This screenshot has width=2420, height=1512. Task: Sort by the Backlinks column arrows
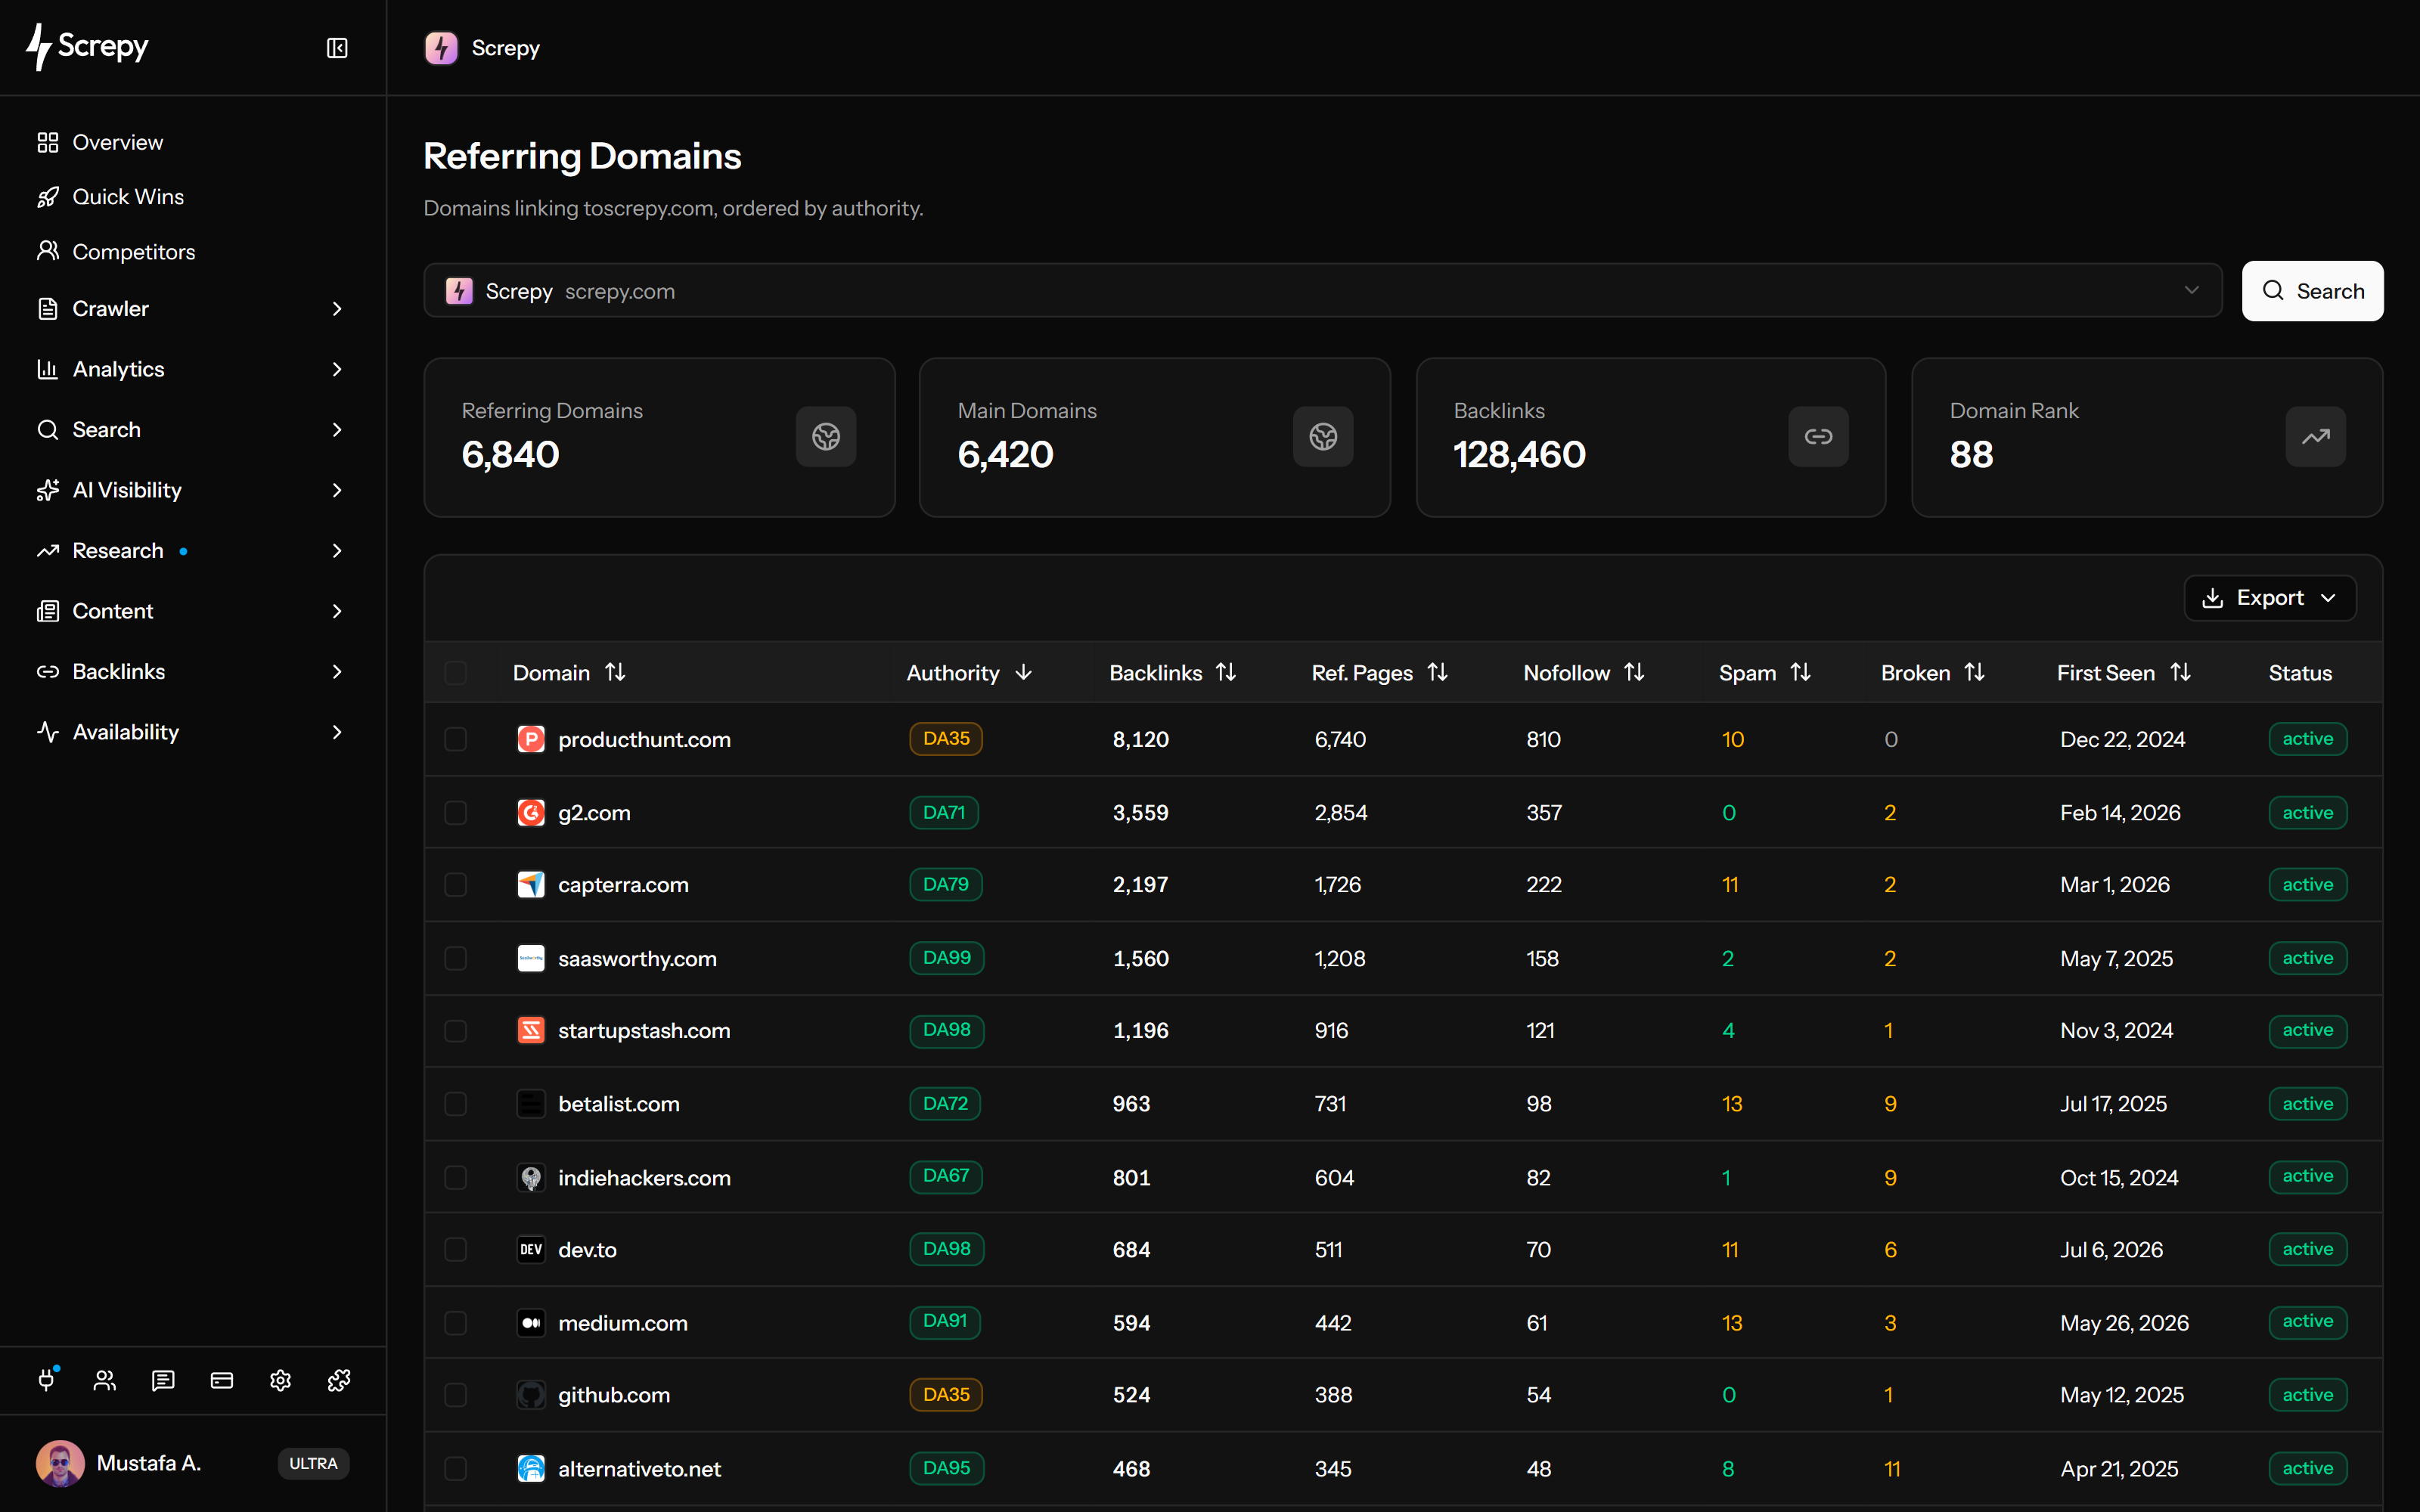(1226, 672)
